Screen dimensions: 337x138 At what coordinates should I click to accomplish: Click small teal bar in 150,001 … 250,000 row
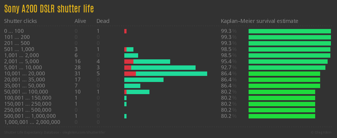pos(125,104)
